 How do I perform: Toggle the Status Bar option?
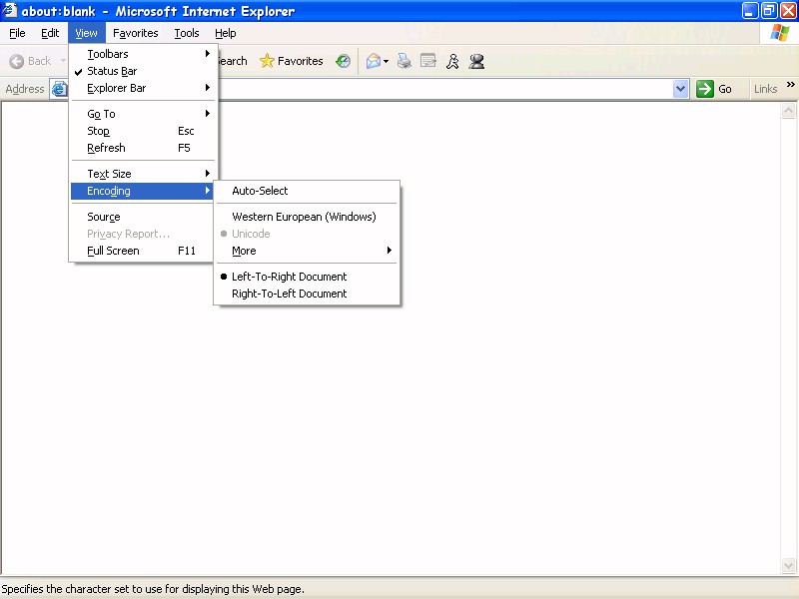144,71
